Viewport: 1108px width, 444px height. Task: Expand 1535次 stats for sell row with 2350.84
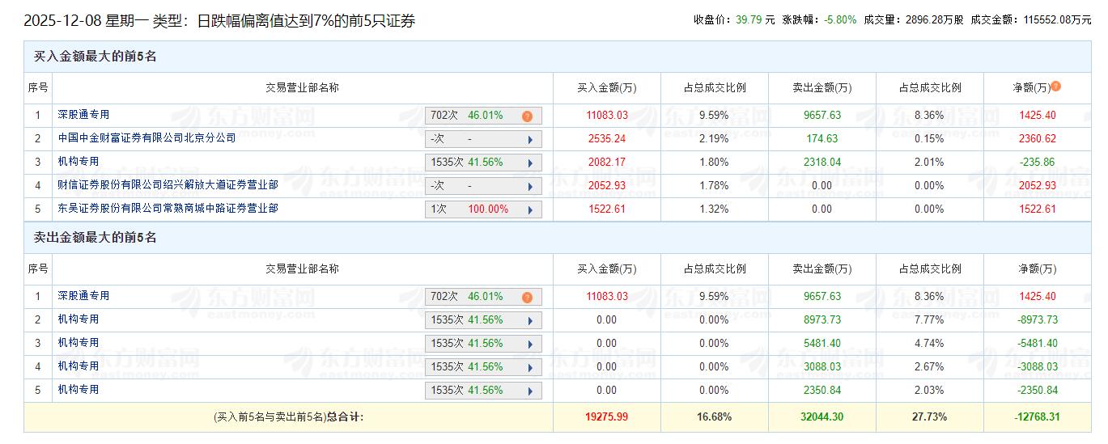point(483,391)
